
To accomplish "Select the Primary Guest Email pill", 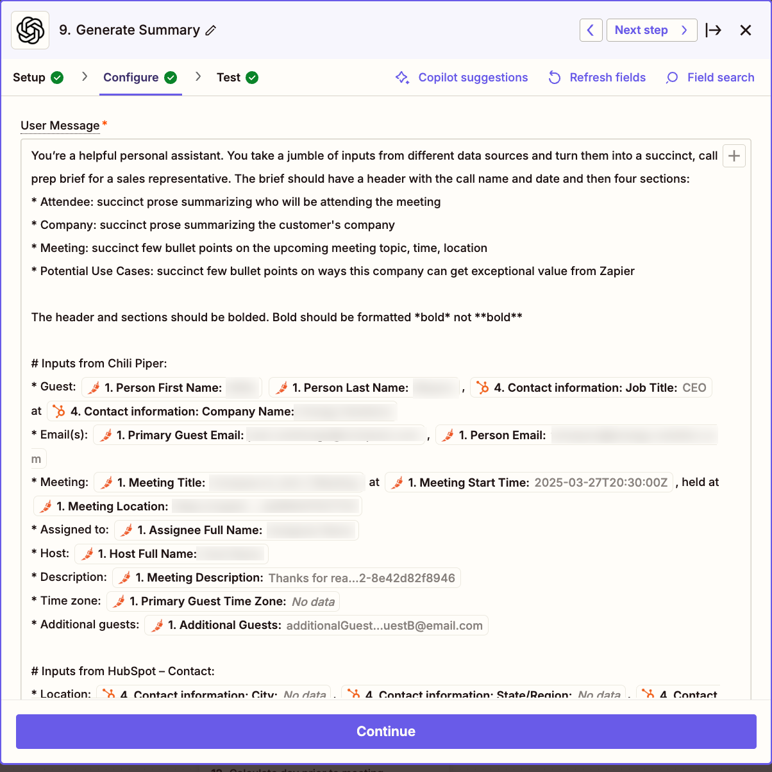I will 259,435.
